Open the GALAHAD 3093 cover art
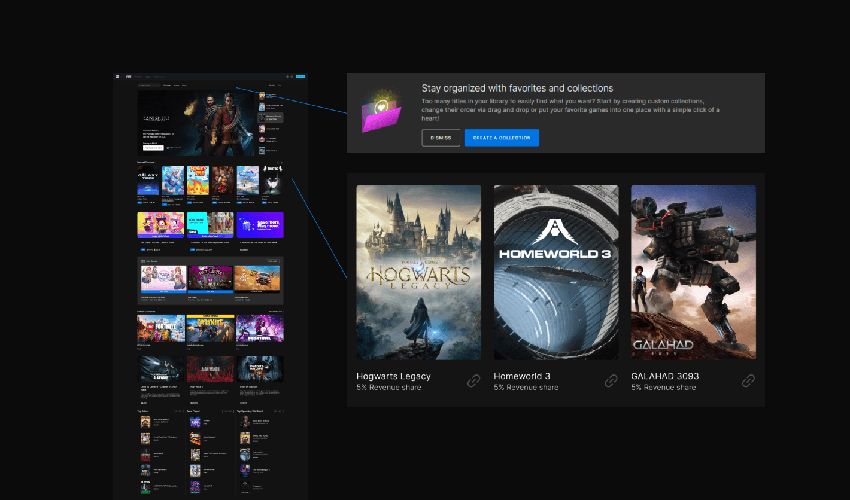Viewport: 850px width, 500px height. tap(693, 272)
